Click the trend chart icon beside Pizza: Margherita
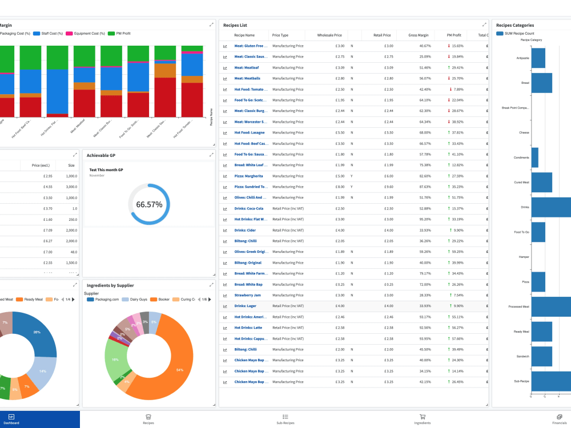Screen dimensions: 571x428 click(224, 176)
